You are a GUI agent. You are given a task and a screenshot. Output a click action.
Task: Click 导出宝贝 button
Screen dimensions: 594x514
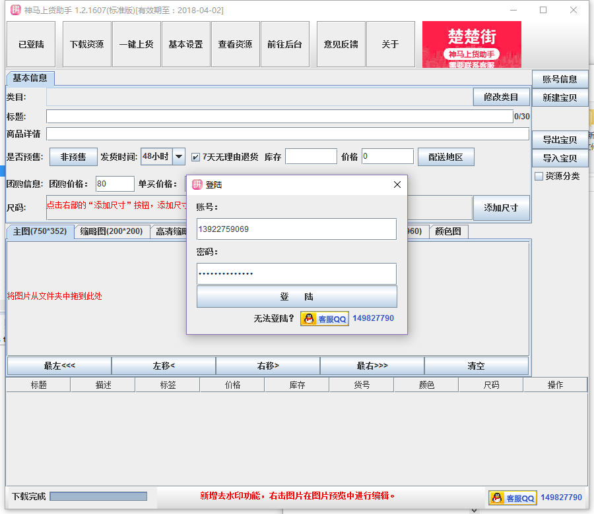click(x=560, y=140)
